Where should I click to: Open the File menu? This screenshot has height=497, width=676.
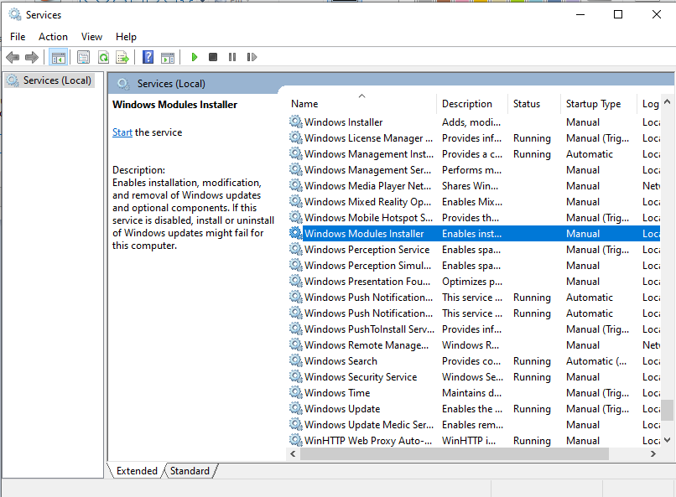coord(18,37)
